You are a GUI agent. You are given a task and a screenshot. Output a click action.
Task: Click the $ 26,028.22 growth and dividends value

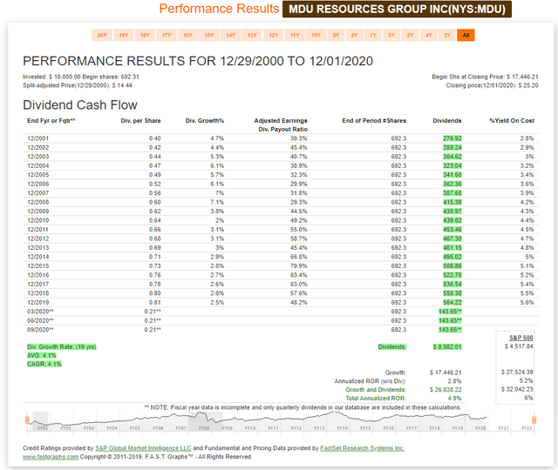coord(446,390)
